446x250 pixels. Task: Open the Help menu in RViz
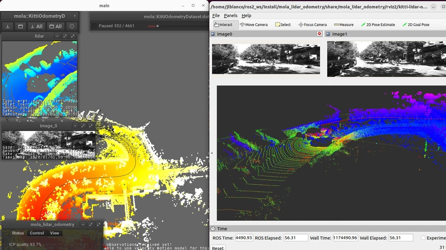point(246,16)
